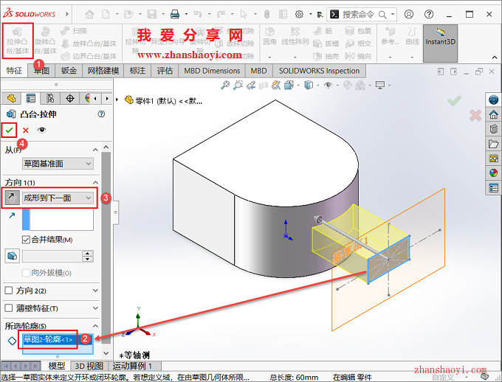Switch to the 钣金 sheet metal tab
Viewport: 502px width, 382px height.
tap(69, 71)
